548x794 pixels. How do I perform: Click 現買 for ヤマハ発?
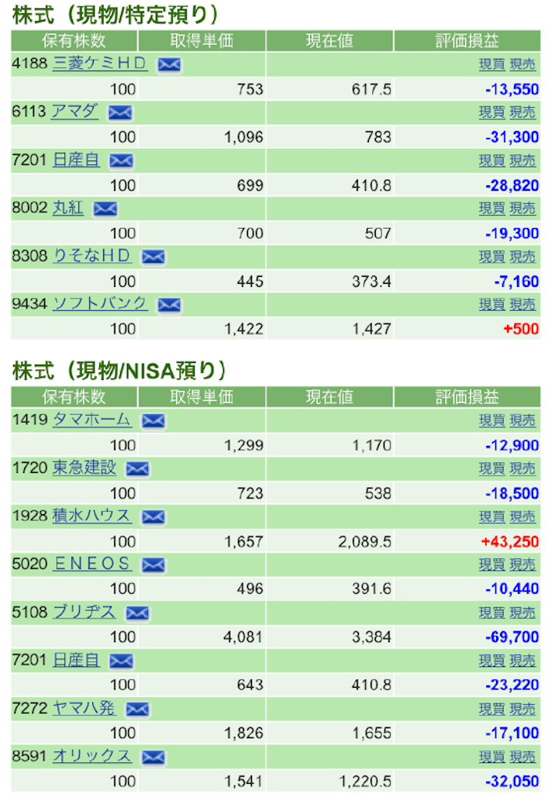pyautogui.click(x=492, y=709)
